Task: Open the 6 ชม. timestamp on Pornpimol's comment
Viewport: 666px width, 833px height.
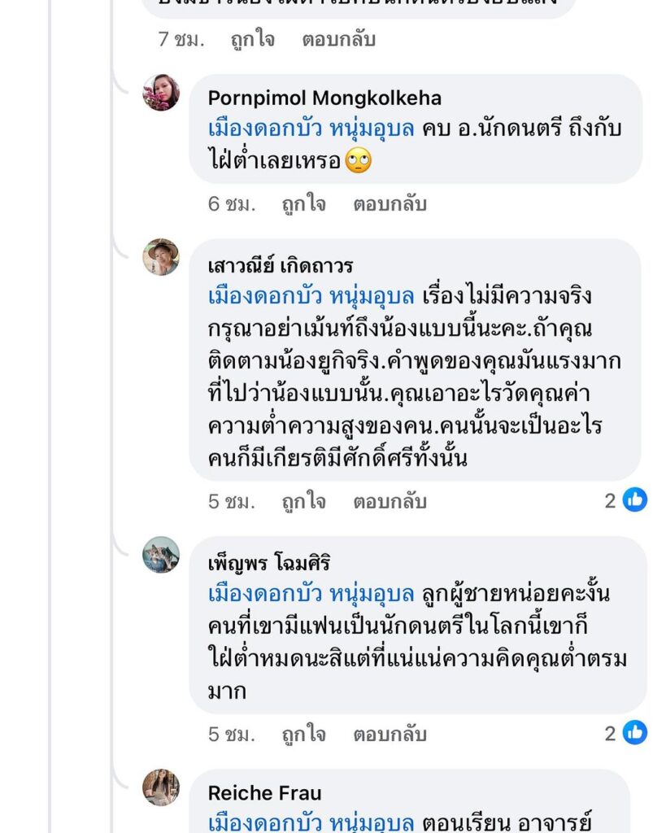Action: [x=231, y=204]
